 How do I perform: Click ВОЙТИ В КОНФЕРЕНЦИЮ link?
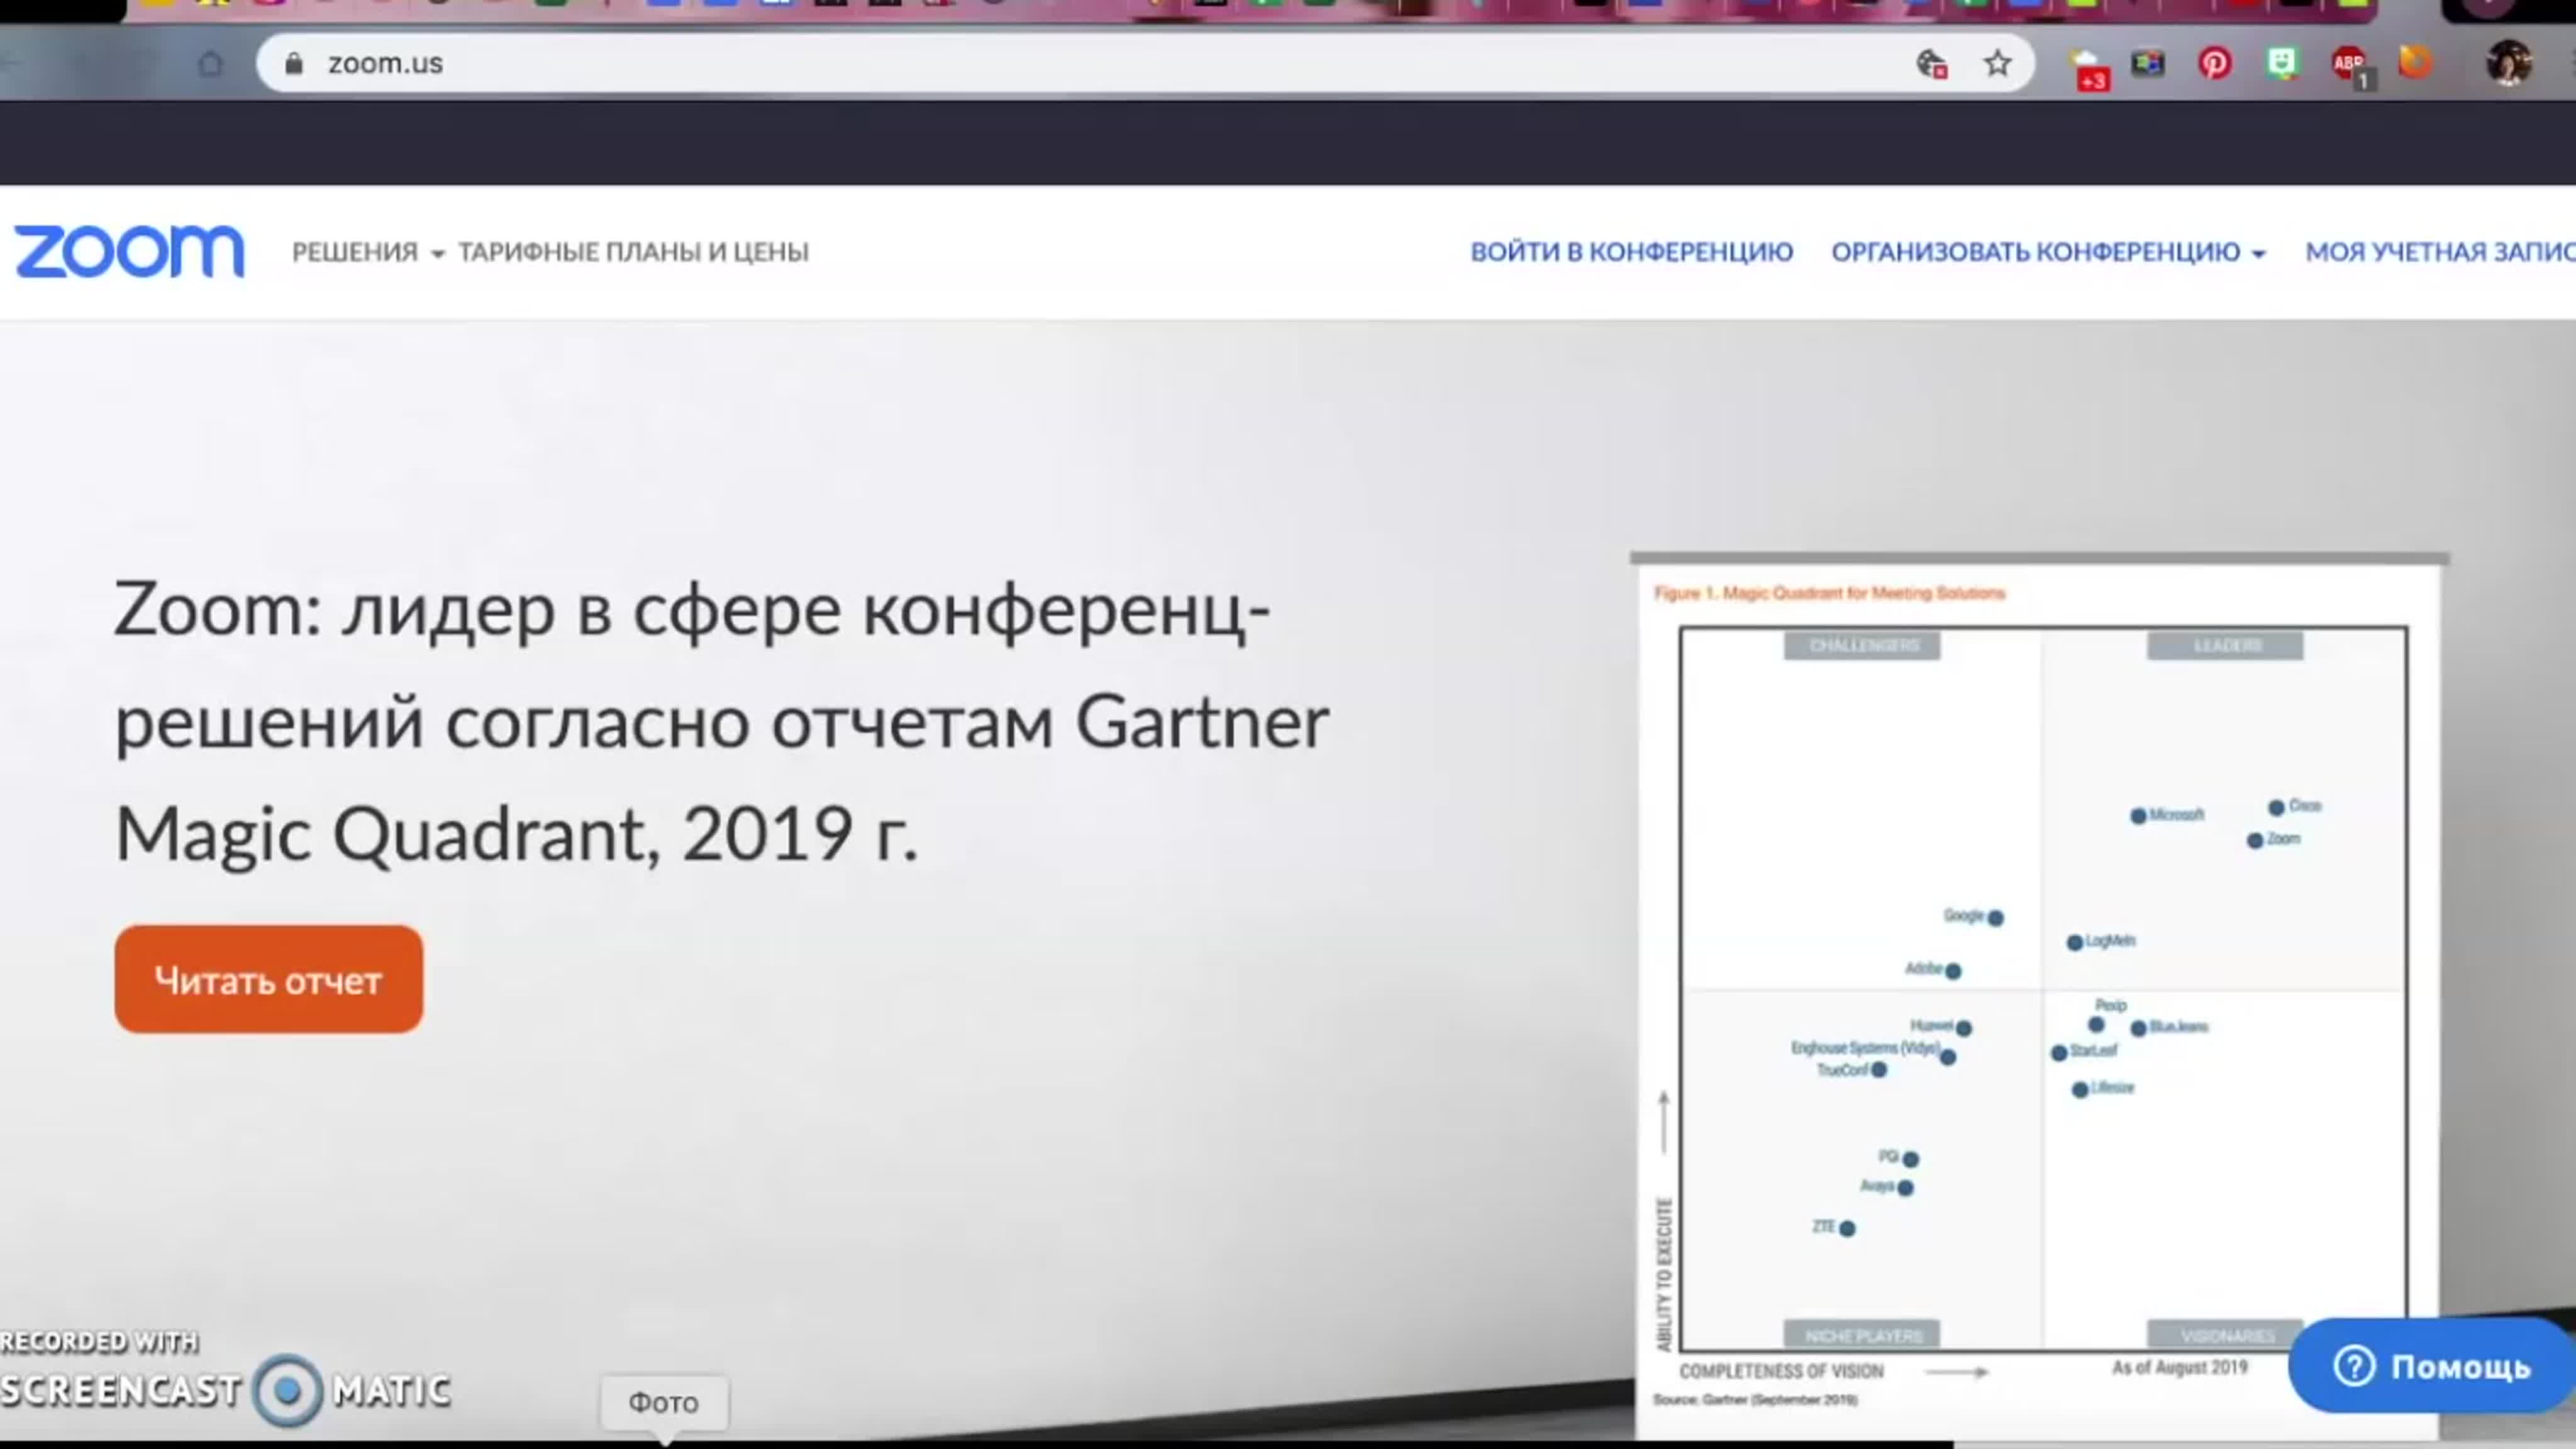[x=1631, y=252]
